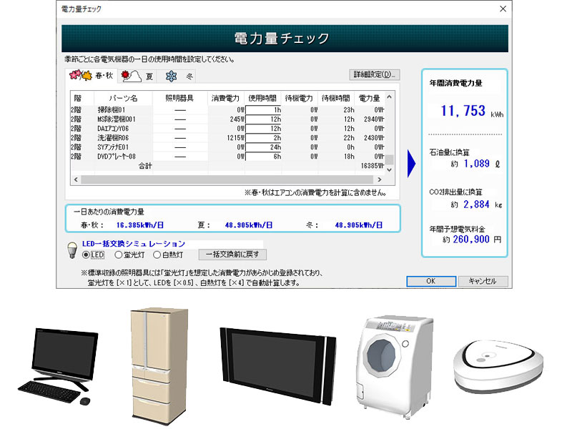Choose the 白熱灯 incandescent option
This screenshot has width=572, height=429.
pos(157,253)
